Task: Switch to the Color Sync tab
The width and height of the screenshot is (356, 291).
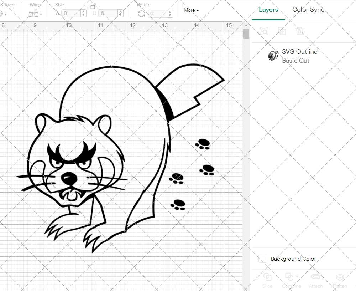Action: (x=308, y=10)
